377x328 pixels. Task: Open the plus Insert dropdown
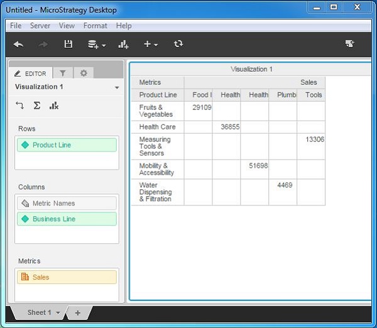[x=151, y=44]
